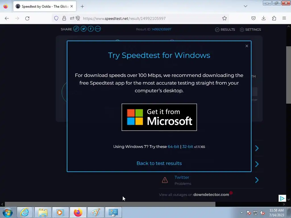
Task: Share the result on Facebook via its icon
Action: 91,29
